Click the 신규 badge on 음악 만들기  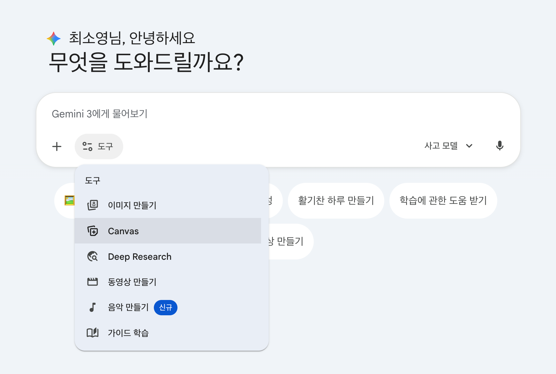(165, 307)
